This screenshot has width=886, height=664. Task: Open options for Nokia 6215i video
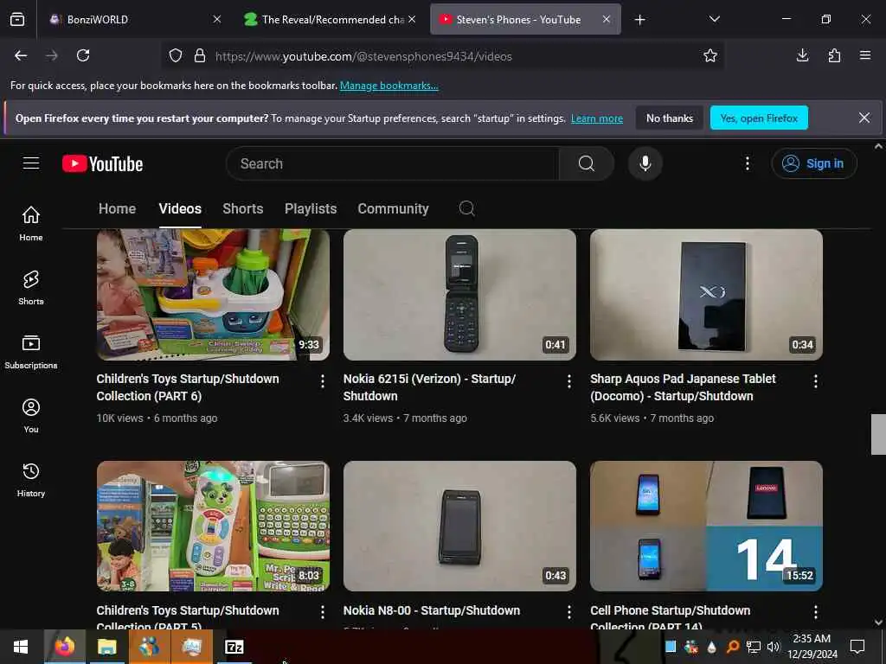(569, 381)
